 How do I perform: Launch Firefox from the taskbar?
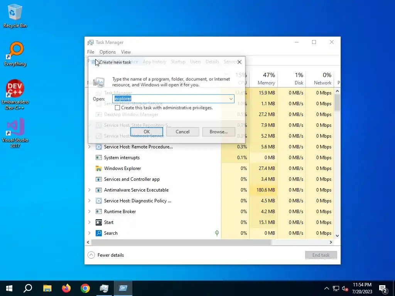tap(66, 288)
